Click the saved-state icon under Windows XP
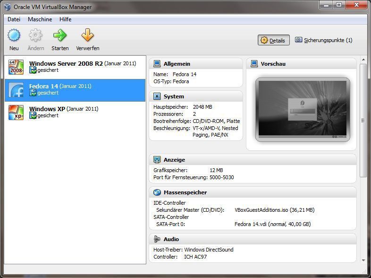This screenshot has height=278, width=371. pyautogui.click(x=33, y=116)
